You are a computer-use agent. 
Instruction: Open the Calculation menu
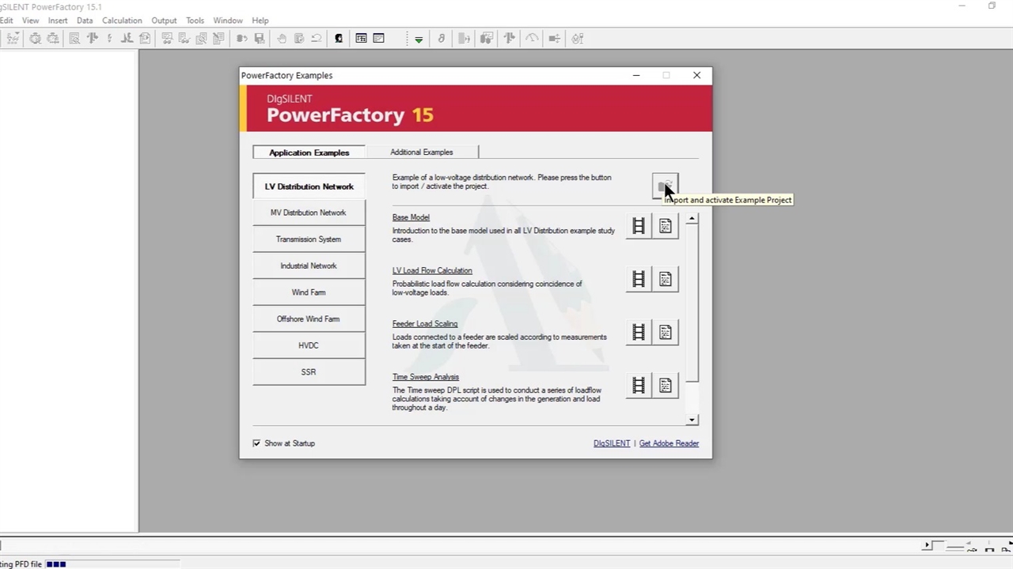tap(122, 21)
